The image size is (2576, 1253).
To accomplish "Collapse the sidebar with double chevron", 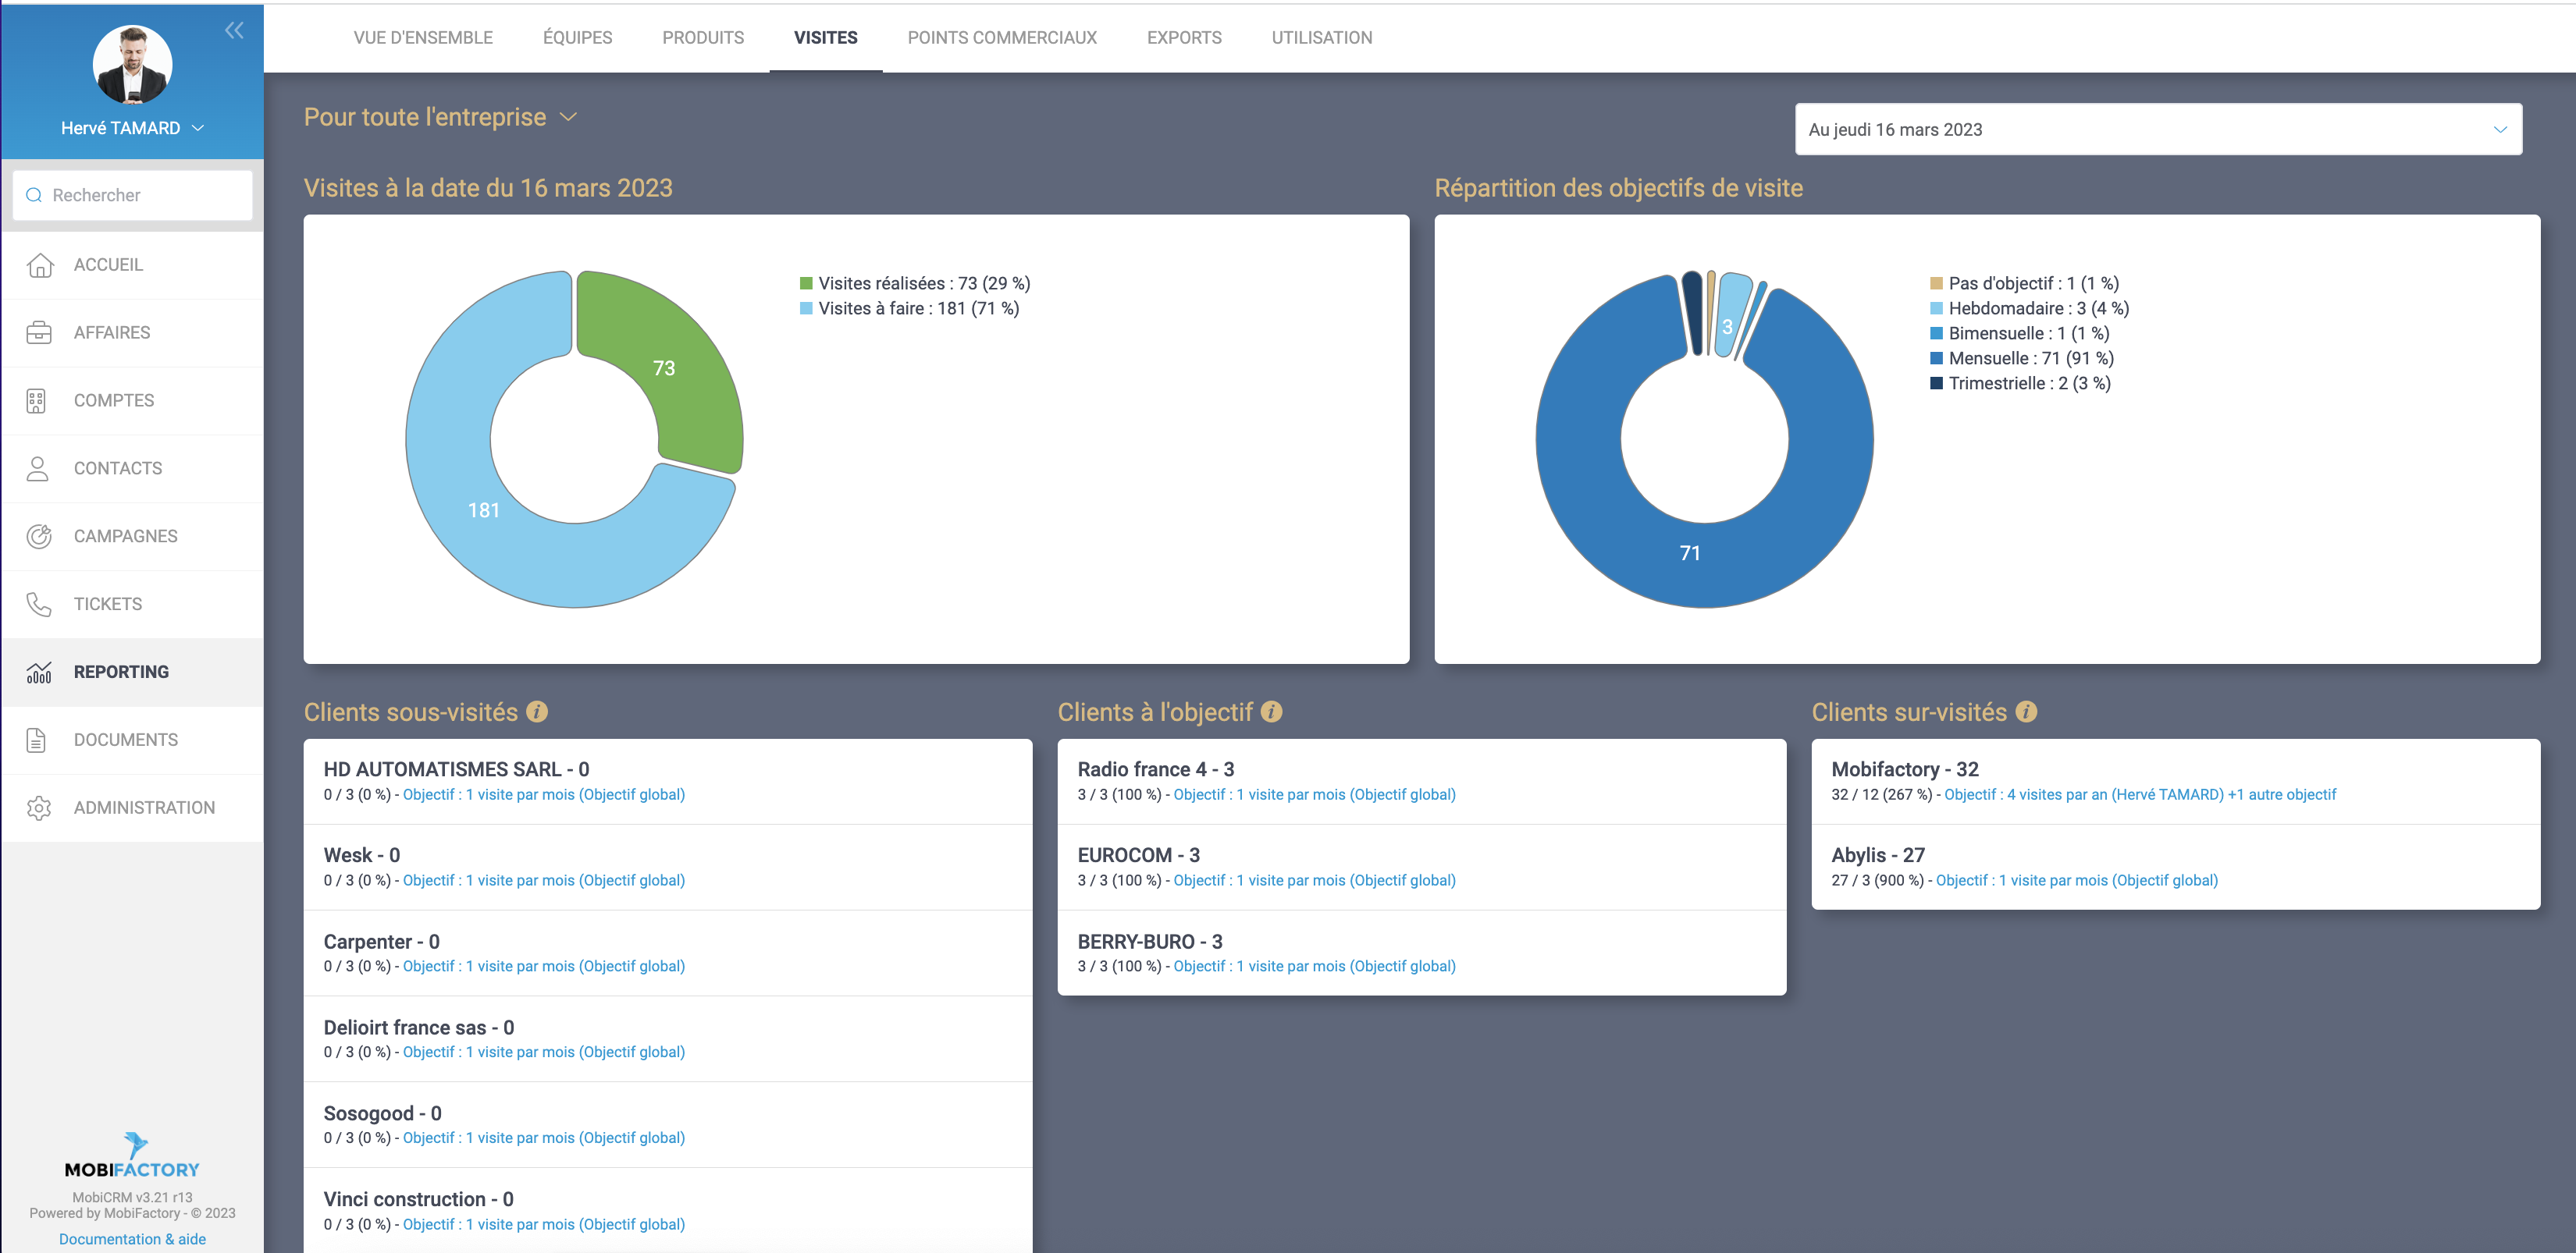I will (234, 30).
